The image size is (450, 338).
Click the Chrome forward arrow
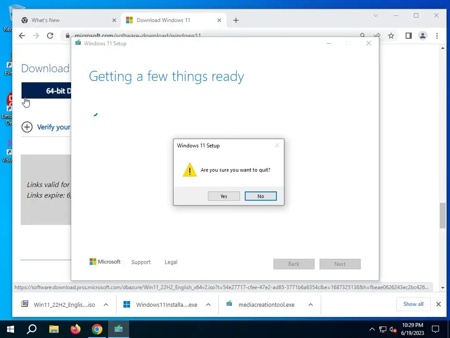tap(36, 36)
